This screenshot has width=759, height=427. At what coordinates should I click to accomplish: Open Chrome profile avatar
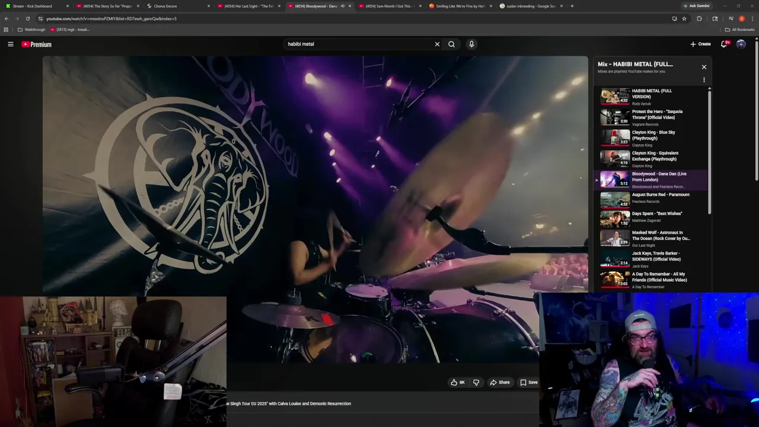click(x=741, y=18)
